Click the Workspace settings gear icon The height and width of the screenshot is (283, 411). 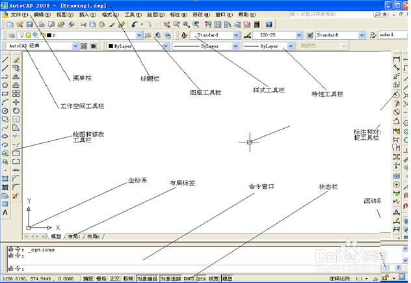[84, 46]
